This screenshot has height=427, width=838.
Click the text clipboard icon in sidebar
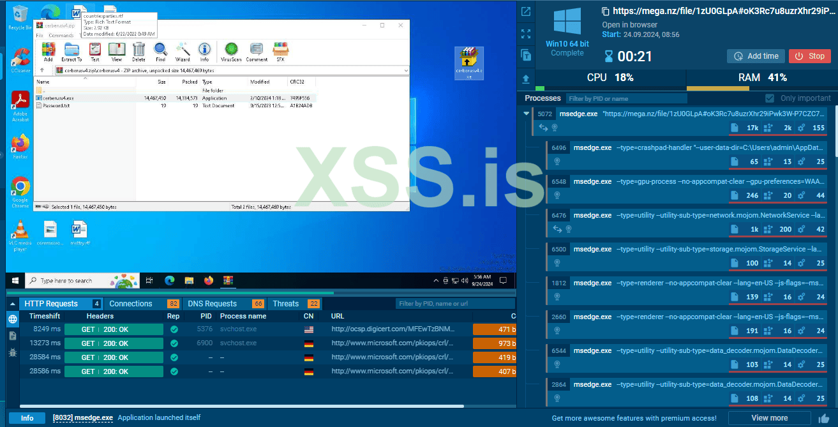[x=526, y=56]
